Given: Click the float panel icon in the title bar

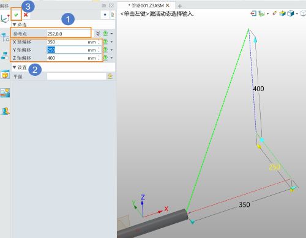Looking at the screenshot, I should (111, 6).
